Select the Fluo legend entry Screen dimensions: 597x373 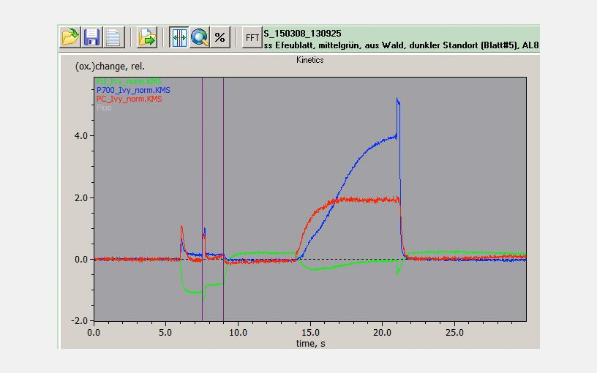tap(104, 108)
